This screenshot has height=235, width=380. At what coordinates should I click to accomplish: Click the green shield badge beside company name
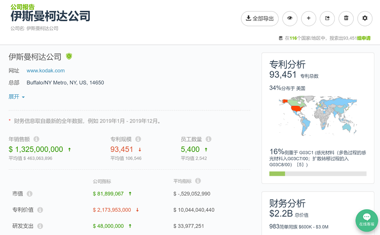(x=69, y=57)
